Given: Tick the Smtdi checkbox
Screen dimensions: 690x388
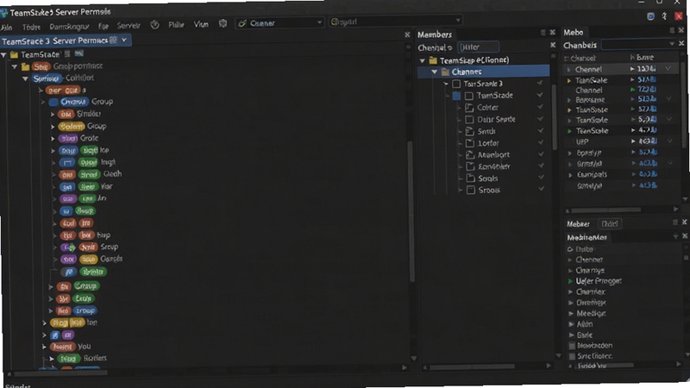Looking at the screenshot, I should tap(469, 131).
